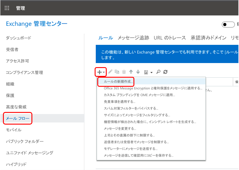The image size is (239, 170).
Task: Click the refresh icon
Action: click(166, 72)
